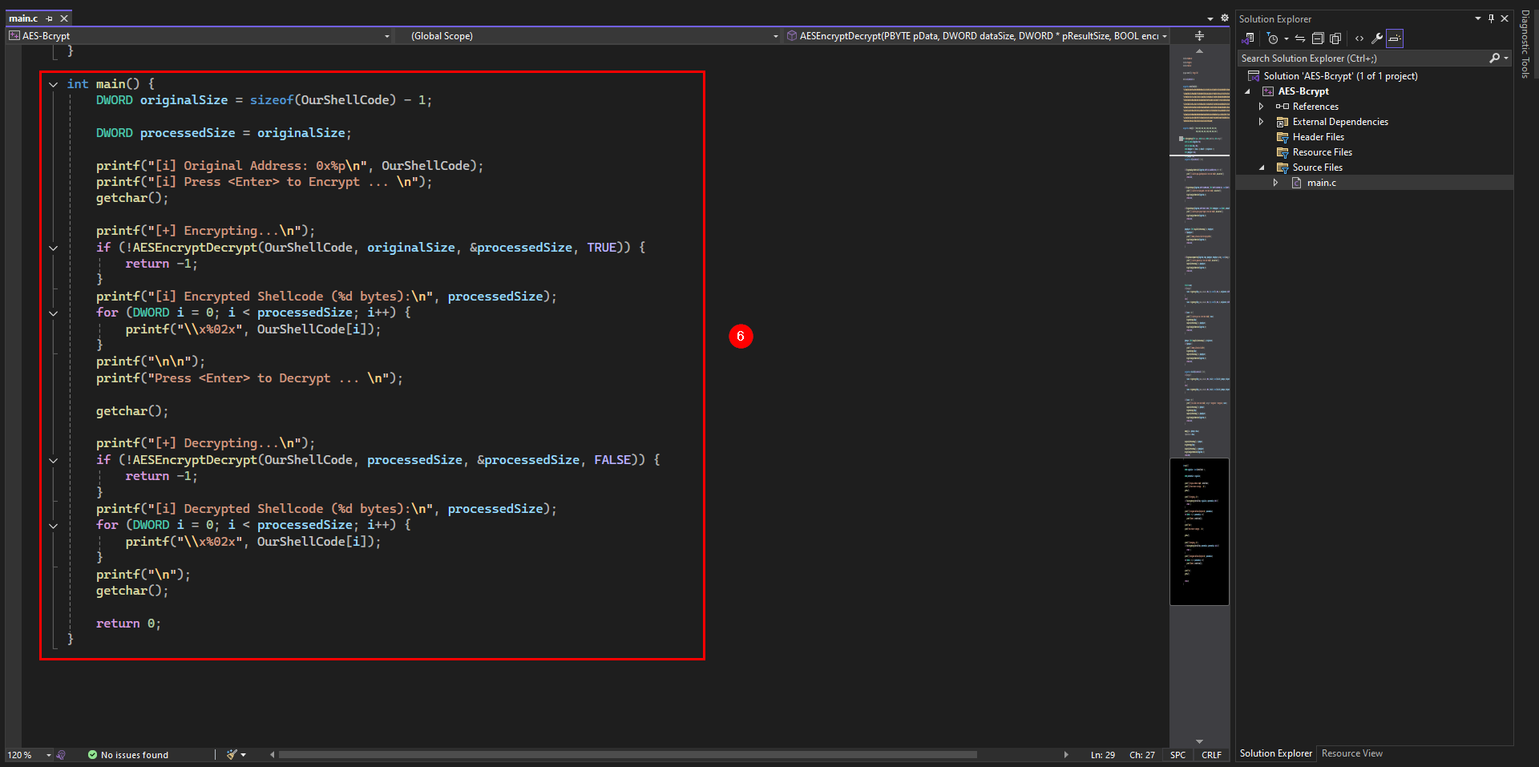This screenshot has width=1539, height=767.
Task: Click Switch Views icon in Solution Explorer
Action: pyautogui.click(x=1248, y=38)
